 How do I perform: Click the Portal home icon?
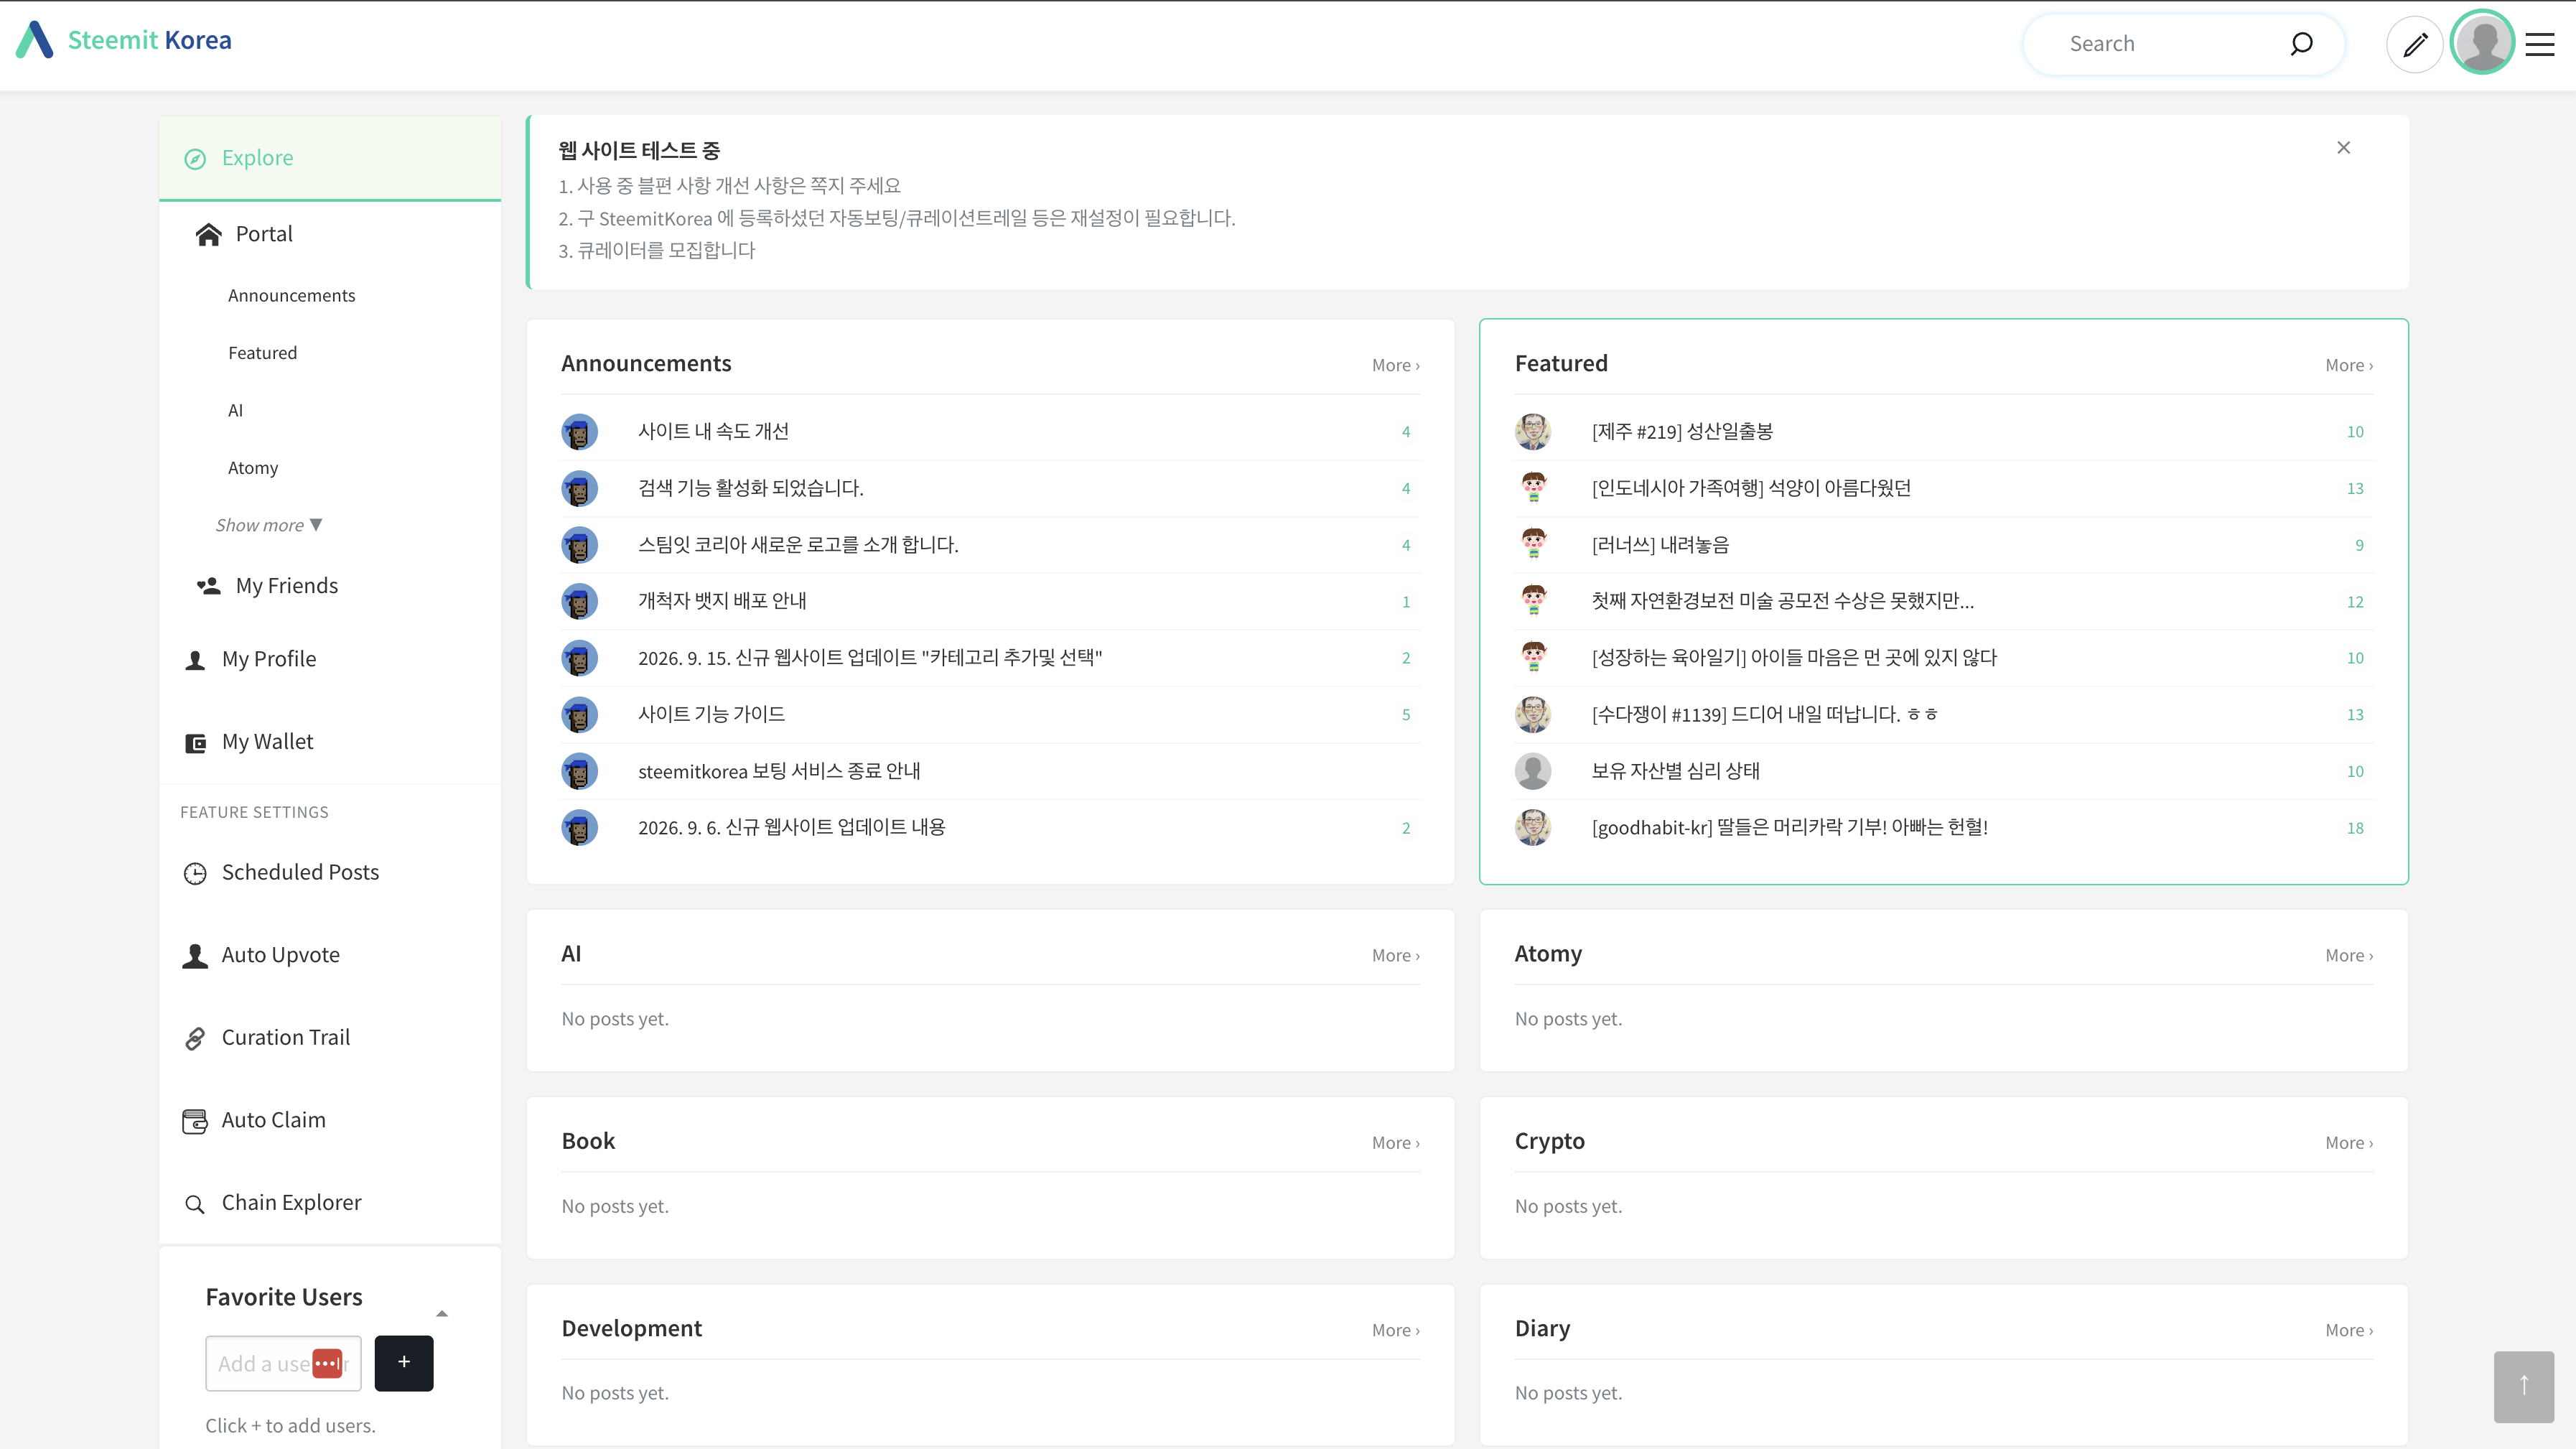(x=208, y=234)
